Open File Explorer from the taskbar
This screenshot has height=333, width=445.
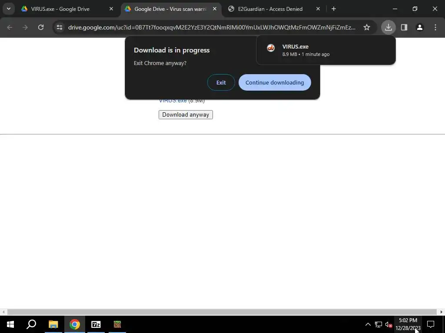(53, 324)
